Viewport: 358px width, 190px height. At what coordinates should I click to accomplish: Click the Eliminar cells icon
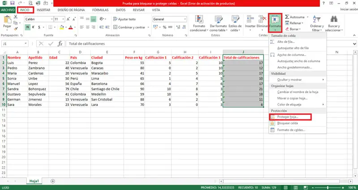262,19
